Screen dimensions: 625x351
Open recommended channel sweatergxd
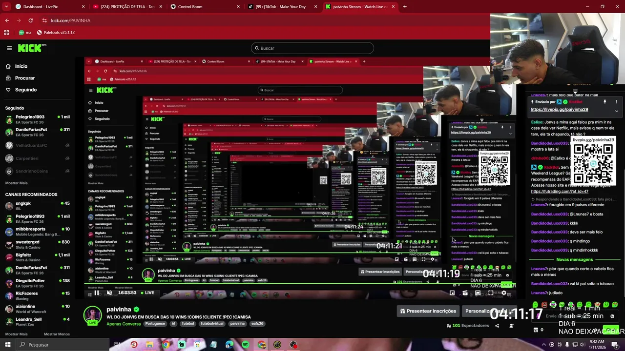[38, 244]
